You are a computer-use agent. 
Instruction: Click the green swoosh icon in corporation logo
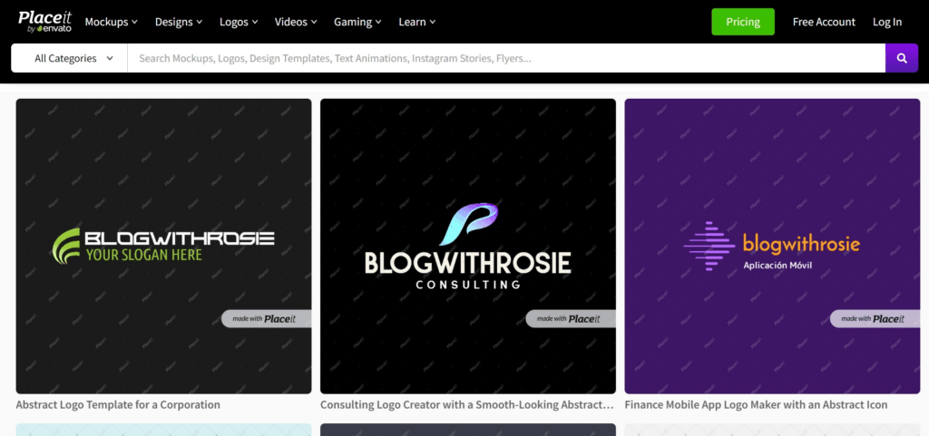pos(66,245)
